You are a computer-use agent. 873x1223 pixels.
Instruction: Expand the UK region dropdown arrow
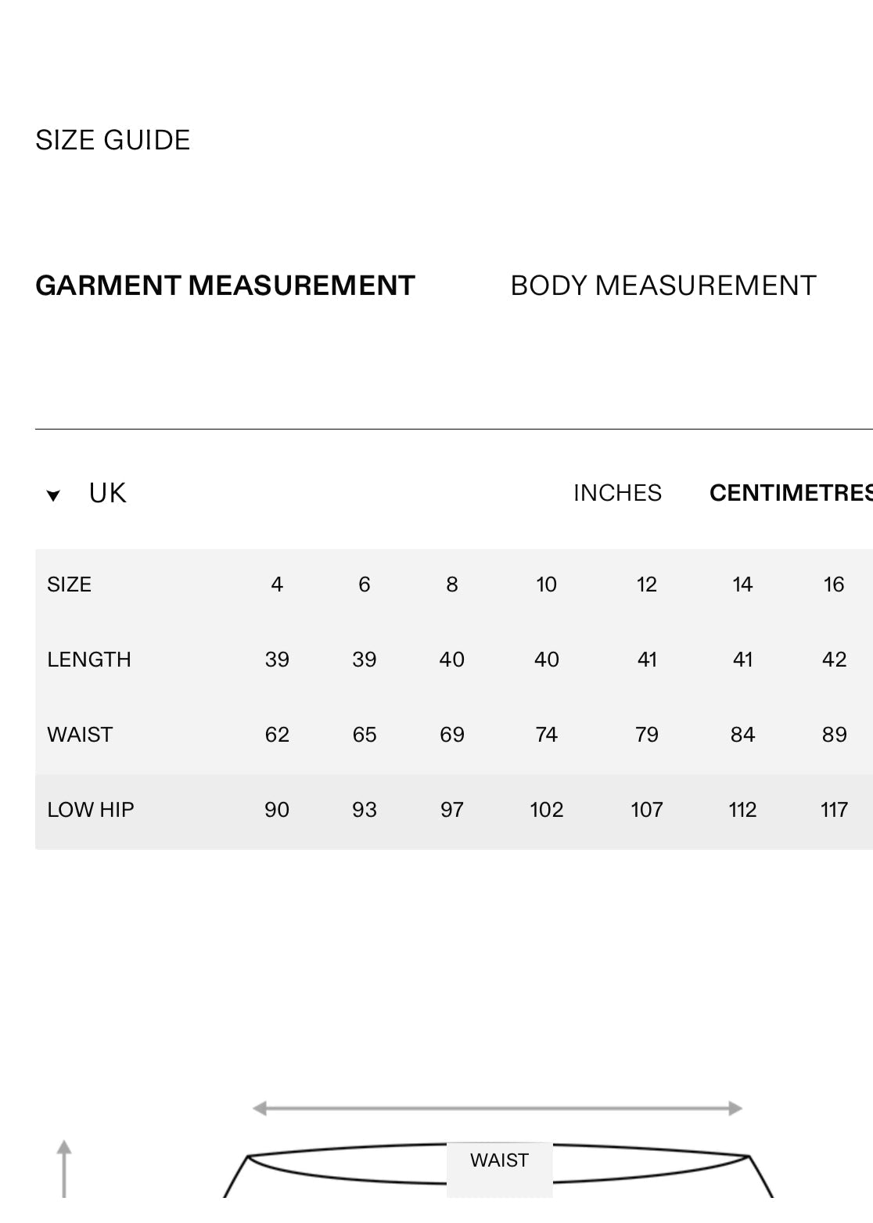(53, 495)
